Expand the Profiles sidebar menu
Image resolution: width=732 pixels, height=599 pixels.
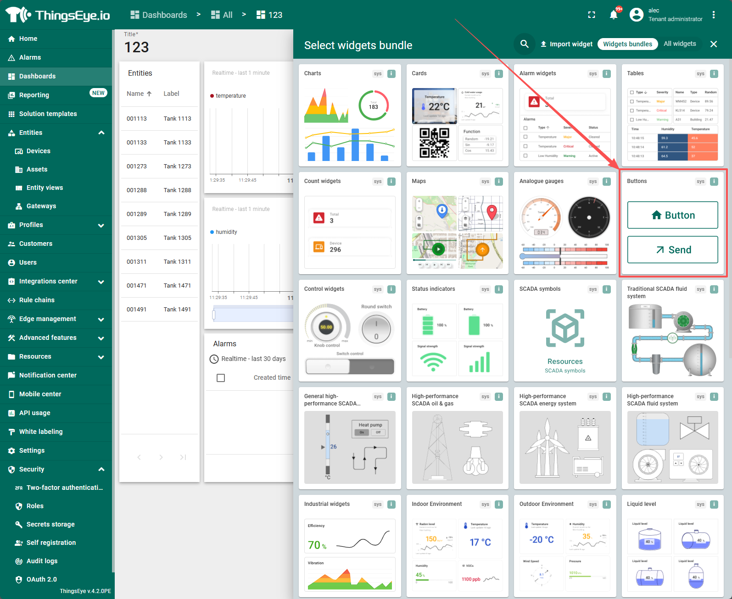click(x=101, y=225)
